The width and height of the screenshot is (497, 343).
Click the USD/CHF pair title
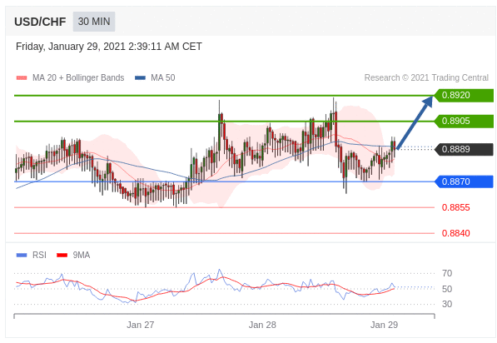point(40,22)
